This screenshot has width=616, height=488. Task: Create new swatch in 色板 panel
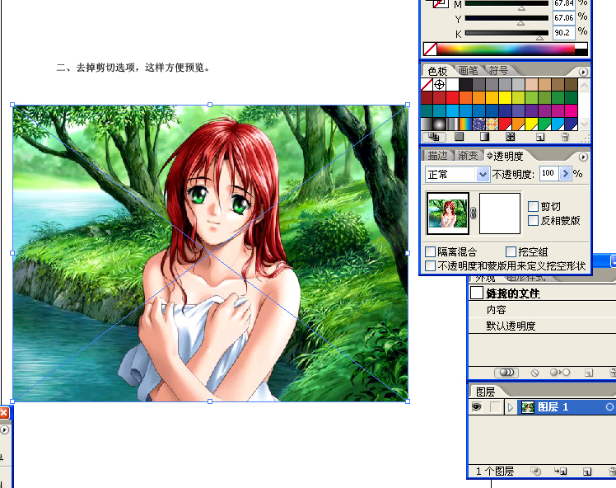540,137
